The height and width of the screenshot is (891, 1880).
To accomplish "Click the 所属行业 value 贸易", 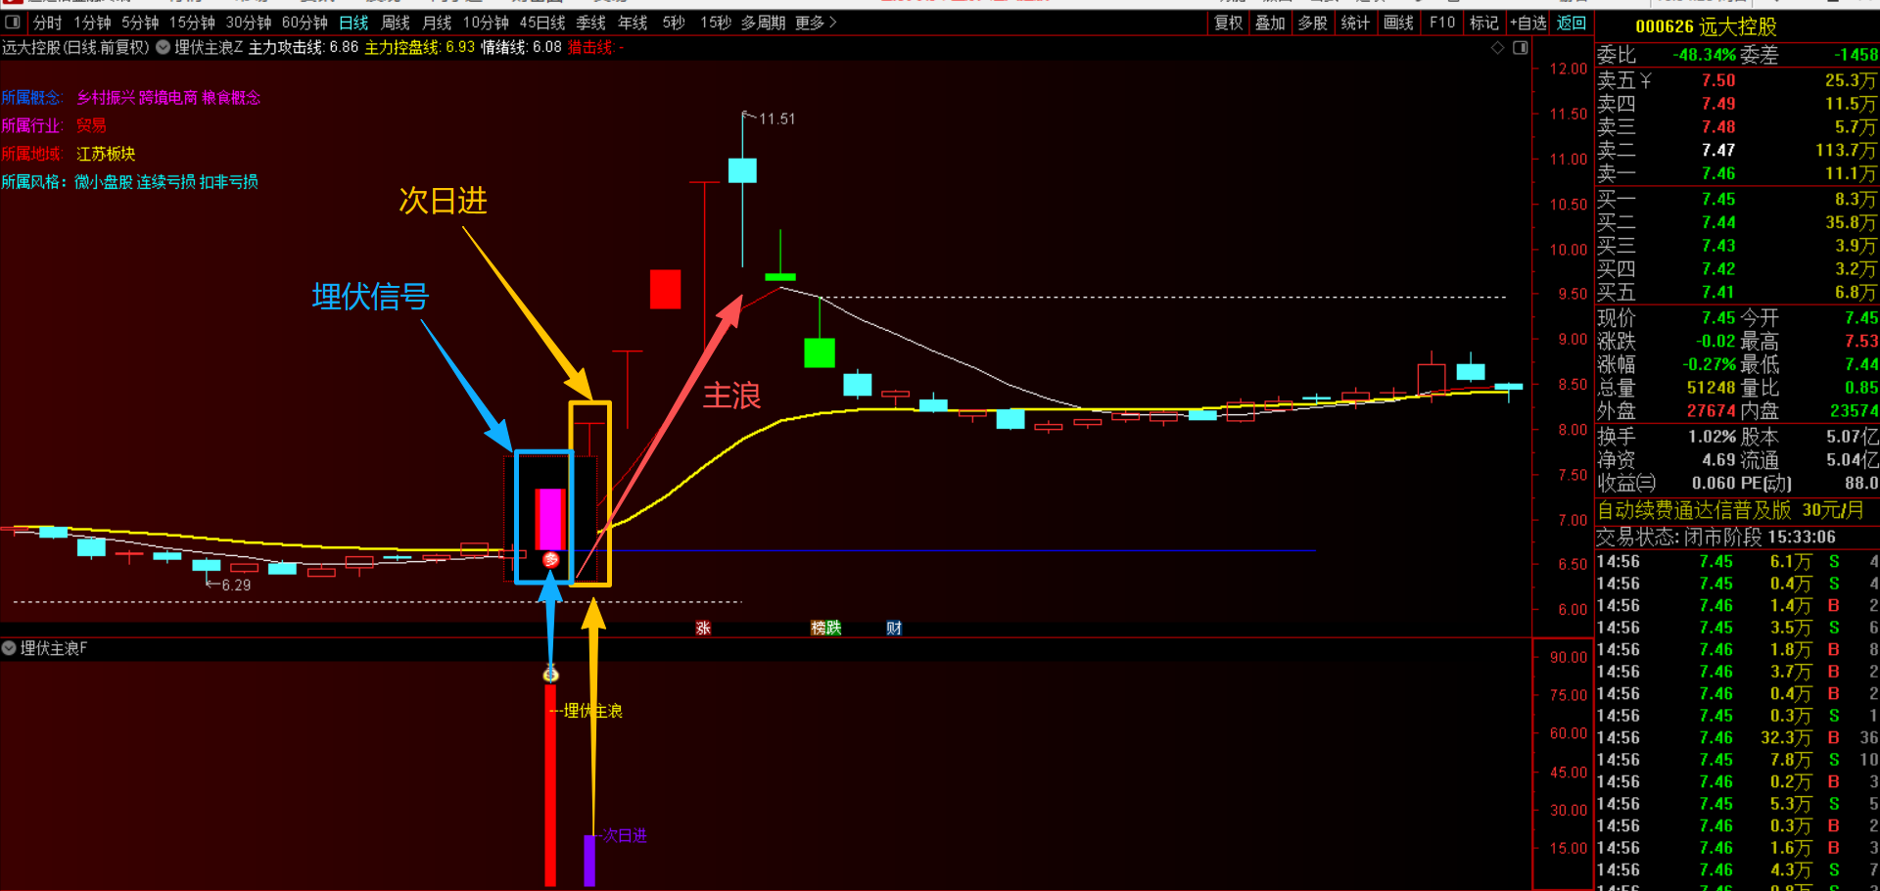I will click(91, 125).
